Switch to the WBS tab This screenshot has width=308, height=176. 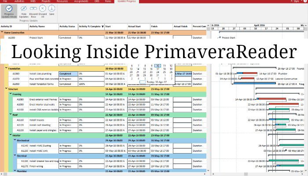(x=33, y=1)
